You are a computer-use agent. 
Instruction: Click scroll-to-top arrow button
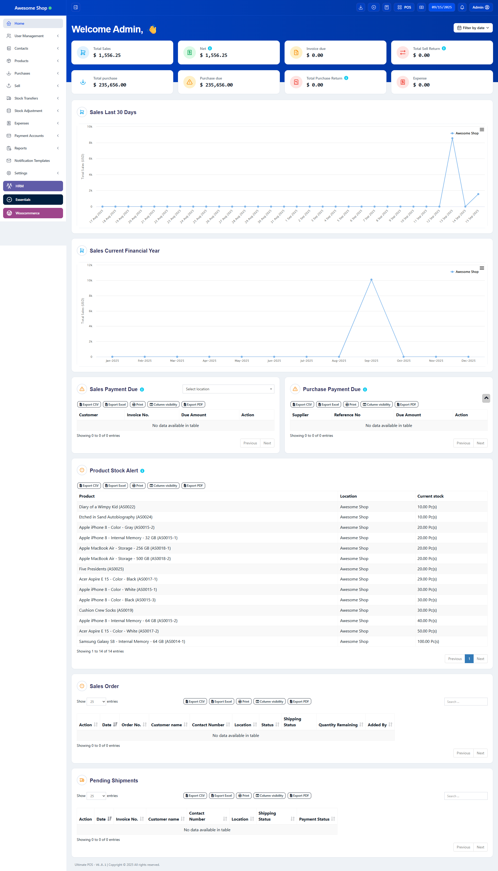coord(486,398)
